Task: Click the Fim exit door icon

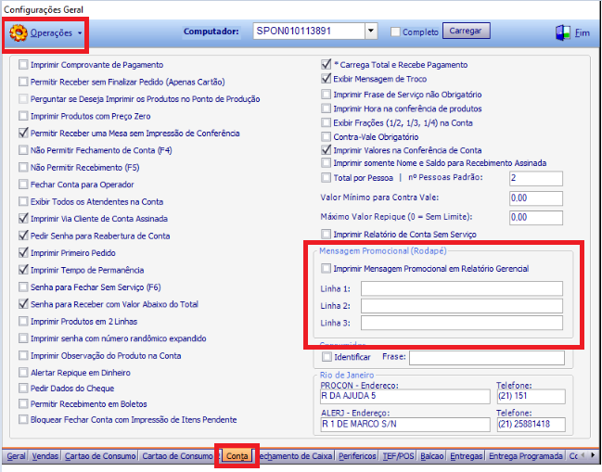Action: pyautogui.click(x=563, y=32)
